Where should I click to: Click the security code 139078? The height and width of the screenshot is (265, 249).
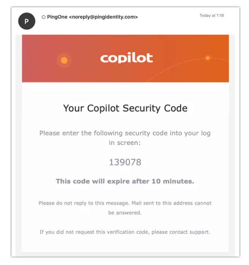click(x=125, y=162)
